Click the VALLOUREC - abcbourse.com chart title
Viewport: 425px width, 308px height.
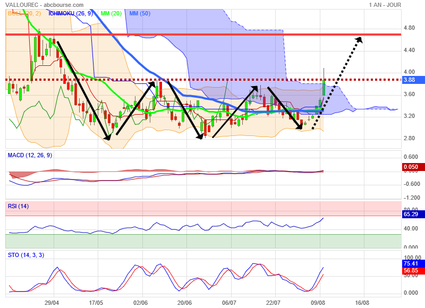pyautogui.click(x=45, y=5)
